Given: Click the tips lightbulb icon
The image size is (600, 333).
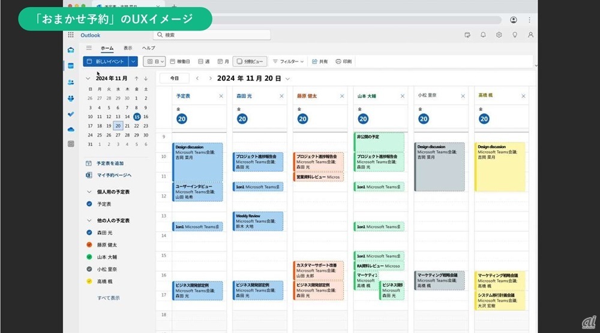Looking at the screenshot, I should [515, 35].
